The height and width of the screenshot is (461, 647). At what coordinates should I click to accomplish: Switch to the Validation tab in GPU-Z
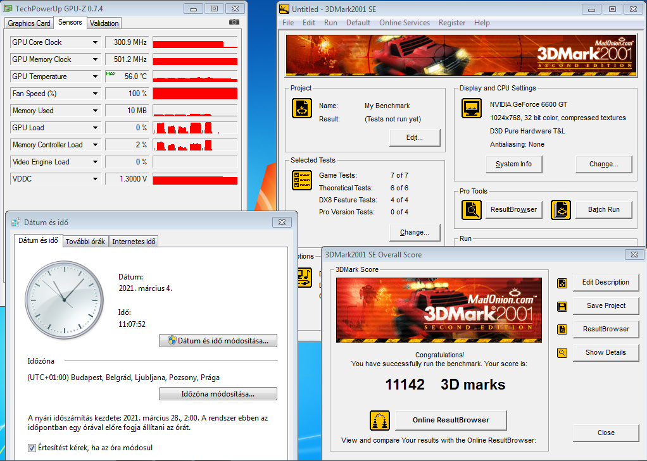coord(104,23)
